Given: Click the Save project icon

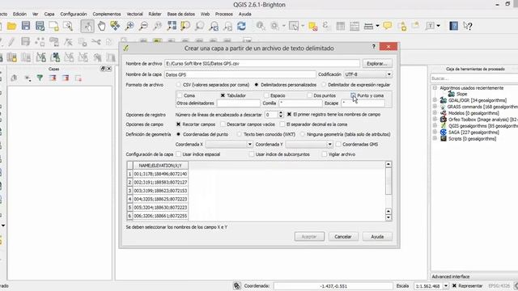Looking at the screenshot, I should (x=26, y=26).
